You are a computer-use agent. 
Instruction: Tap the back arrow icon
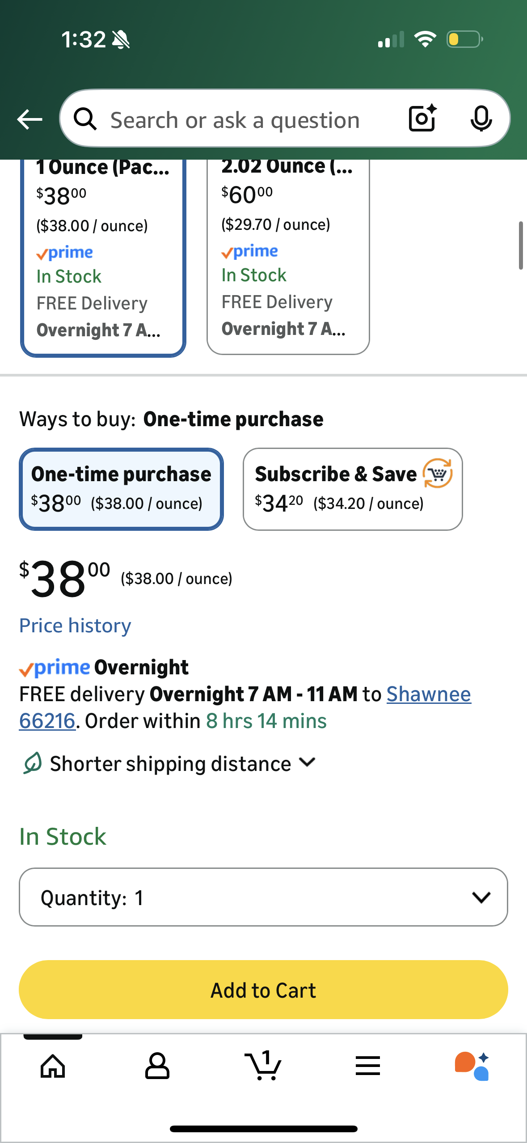tap(30, 119)
